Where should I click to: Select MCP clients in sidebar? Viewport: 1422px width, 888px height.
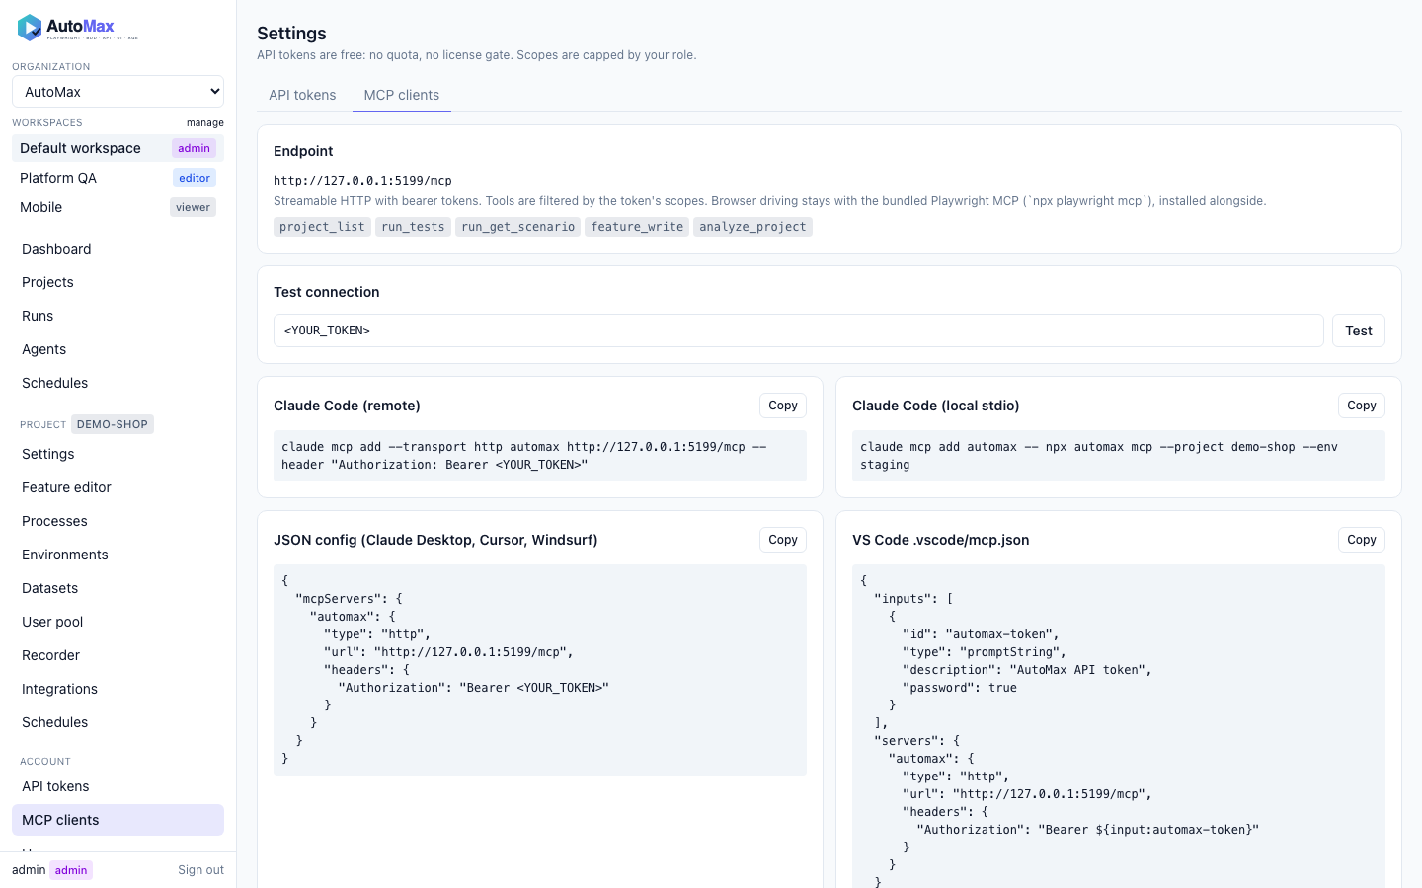pos(118,820)
